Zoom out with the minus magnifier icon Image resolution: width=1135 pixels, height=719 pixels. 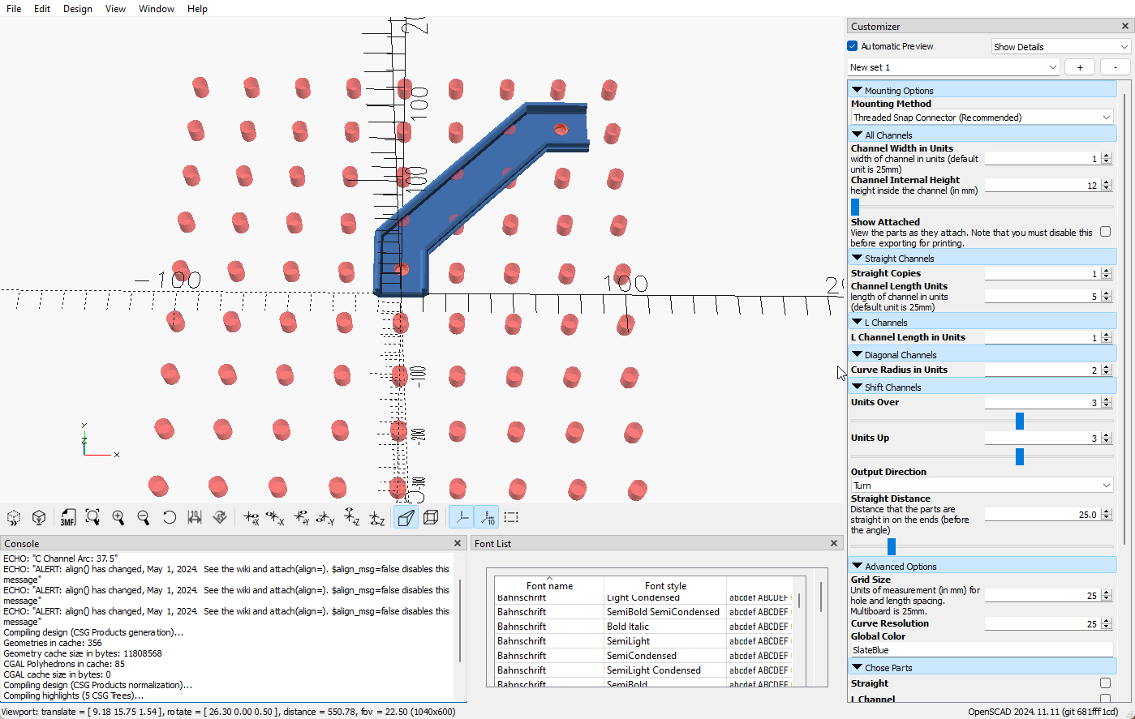(144, 517)
